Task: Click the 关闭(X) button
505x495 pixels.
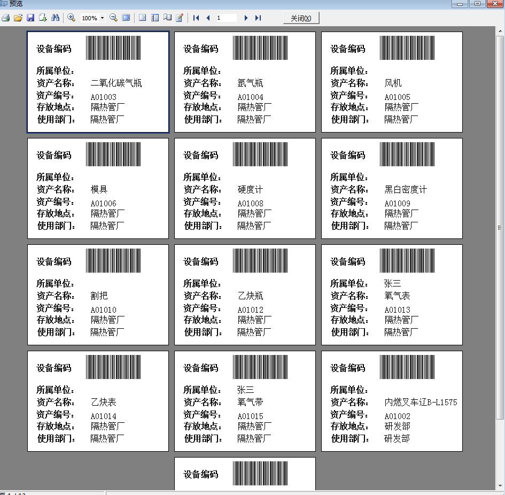Action: click(x=301, y=18)
